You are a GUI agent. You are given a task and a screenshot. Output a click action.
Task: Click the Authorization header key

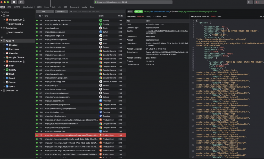coord(133,52)
